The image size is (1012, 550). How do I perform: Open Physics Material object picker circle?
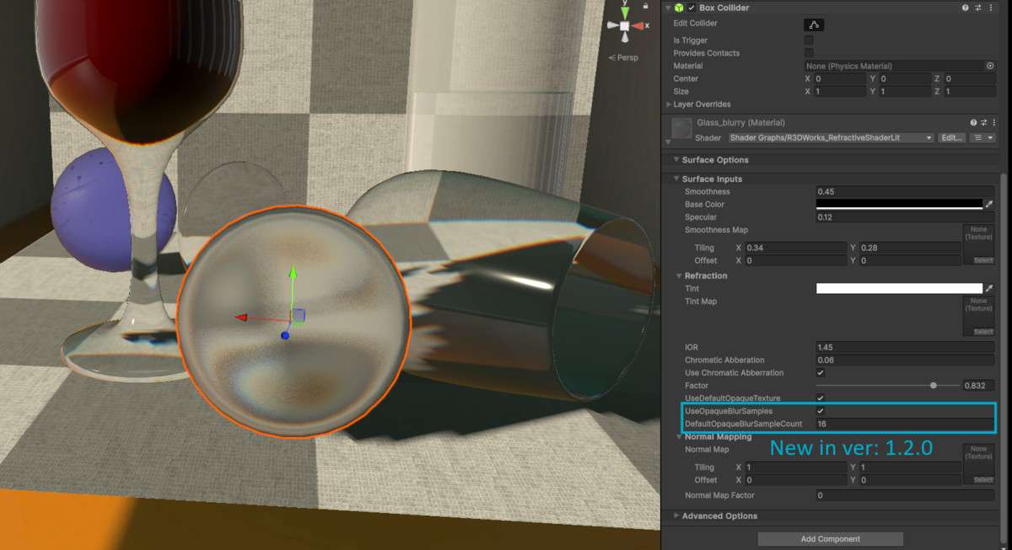tap(990, 66)
